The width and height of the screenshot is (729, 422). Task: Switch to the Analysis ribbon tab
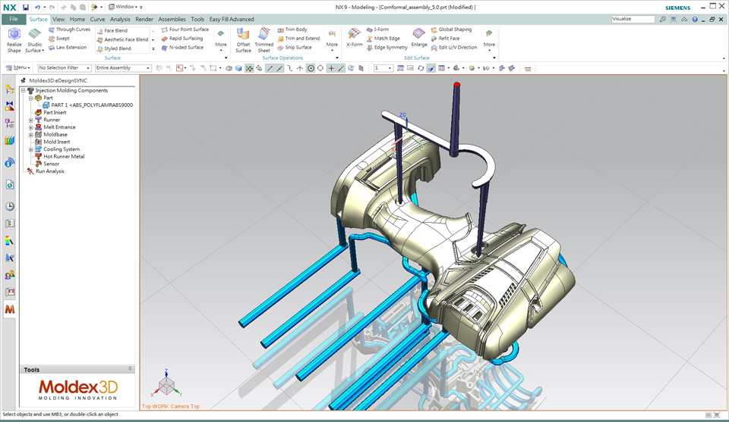pos(120,19)
